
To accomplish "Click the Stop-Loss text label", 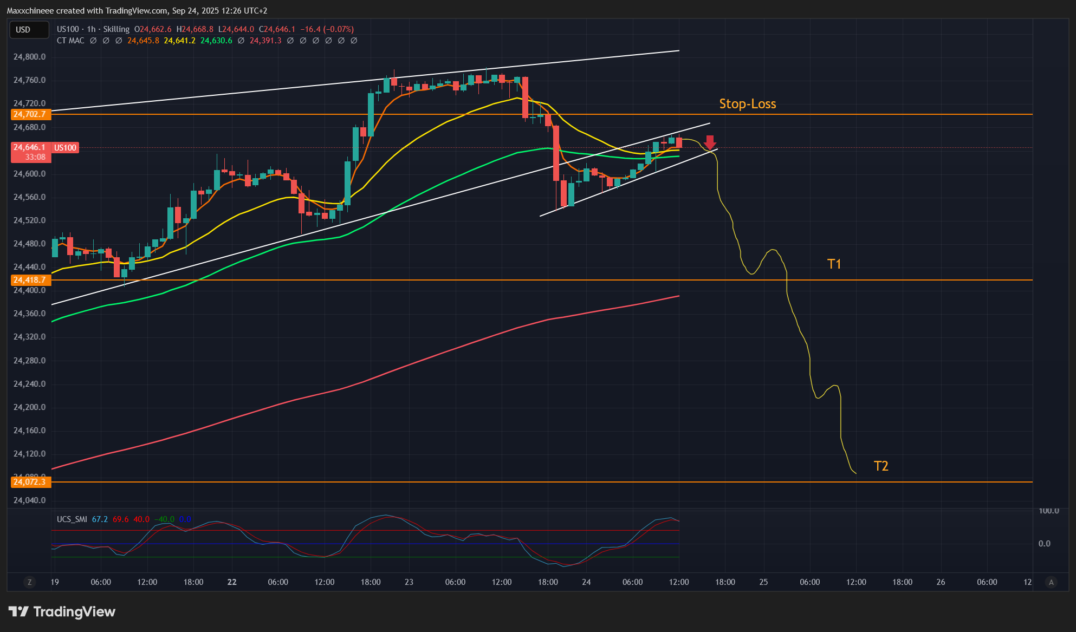I will 748,104.
